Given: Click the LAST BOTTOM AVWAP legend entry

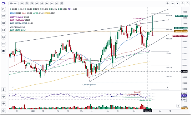Looking at the screenshot, I should pos(22,23).
